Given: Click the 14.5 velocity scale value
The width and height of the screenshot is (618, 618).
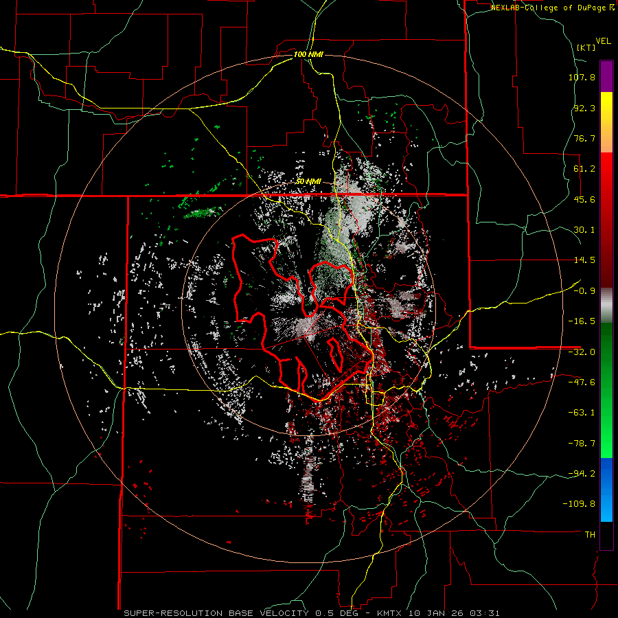Looking at the screenshot, I should click(x=584, y=260).
